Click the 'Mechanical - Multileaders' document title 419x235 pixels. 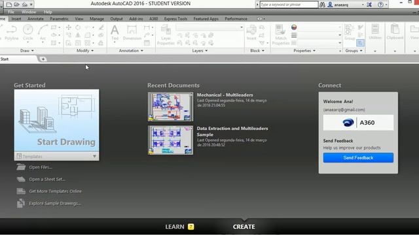point(225,95)
